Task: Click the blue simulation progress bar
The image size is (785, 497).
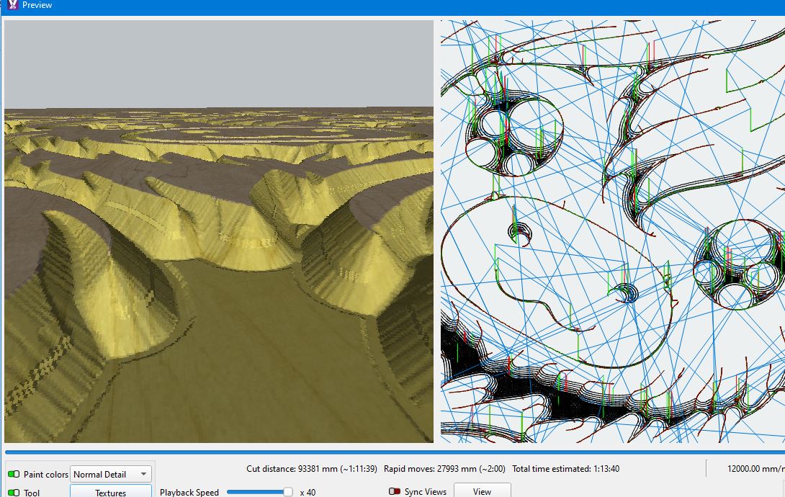Action: tap(395, 452)
